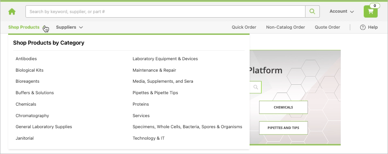Open Media, Supplements, and Sera category

163,81
